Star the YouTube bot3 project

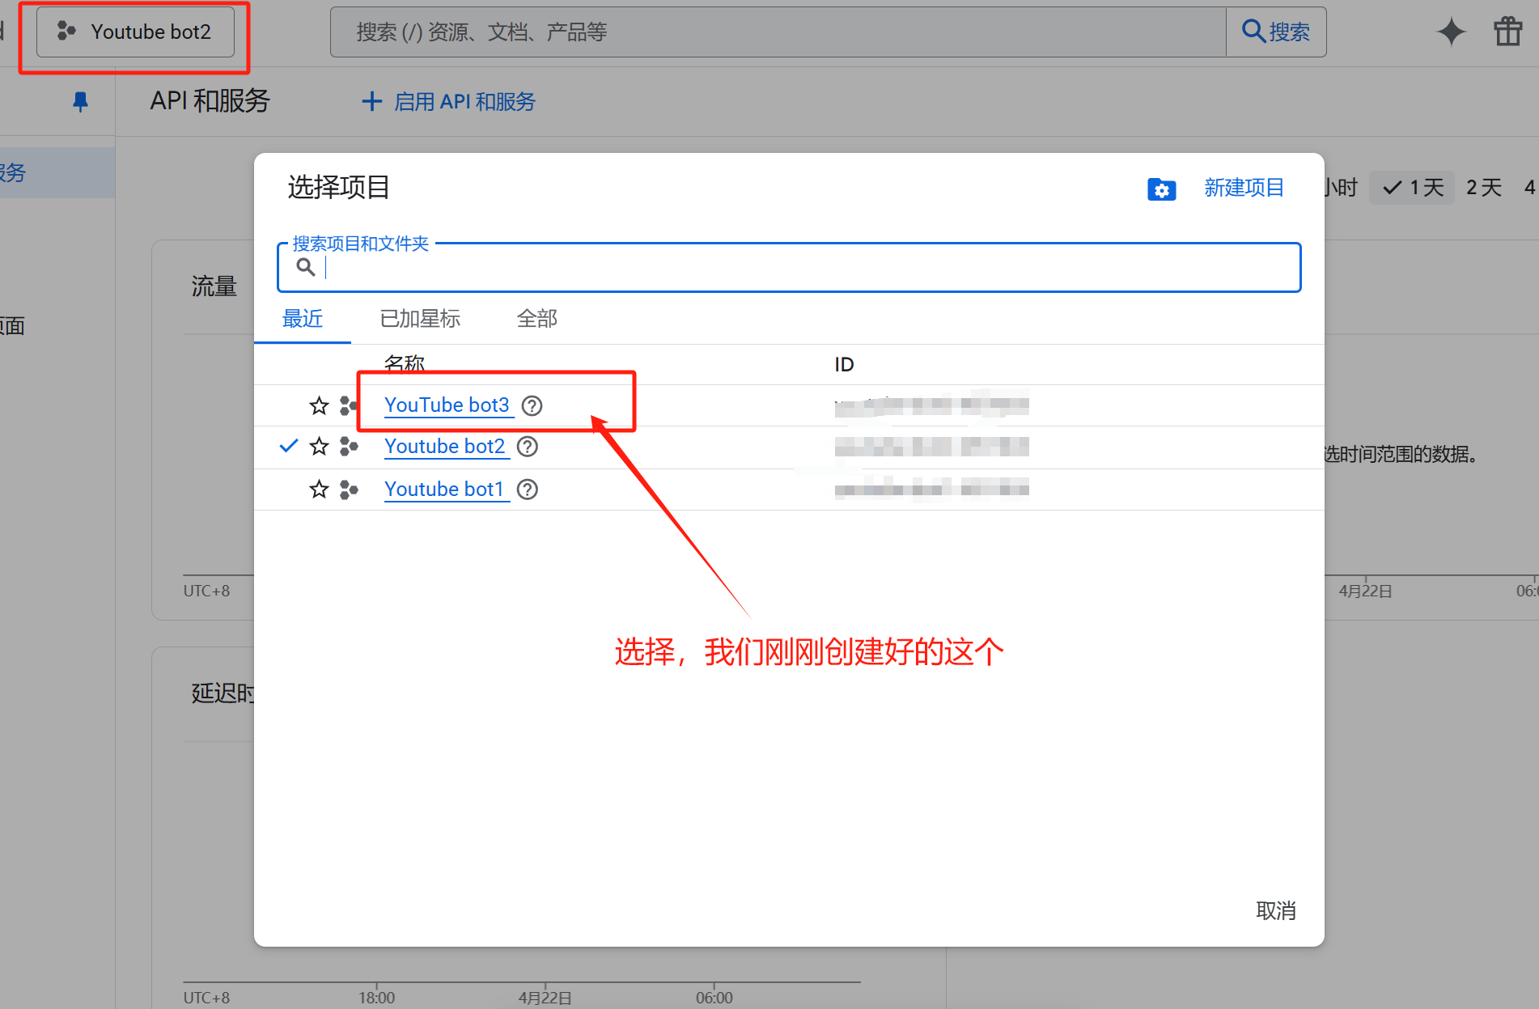pyautogui.click(x=319, y=405)
